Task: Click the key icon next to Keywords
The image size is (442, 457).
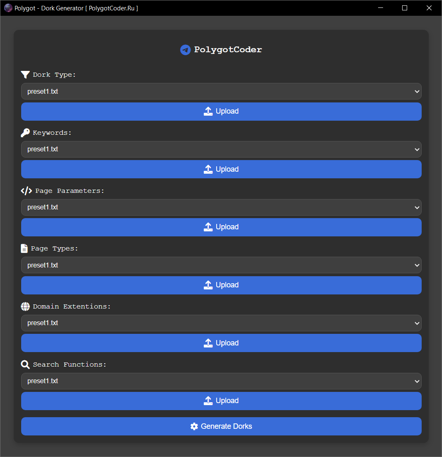Action: click(x=25, y=133)
